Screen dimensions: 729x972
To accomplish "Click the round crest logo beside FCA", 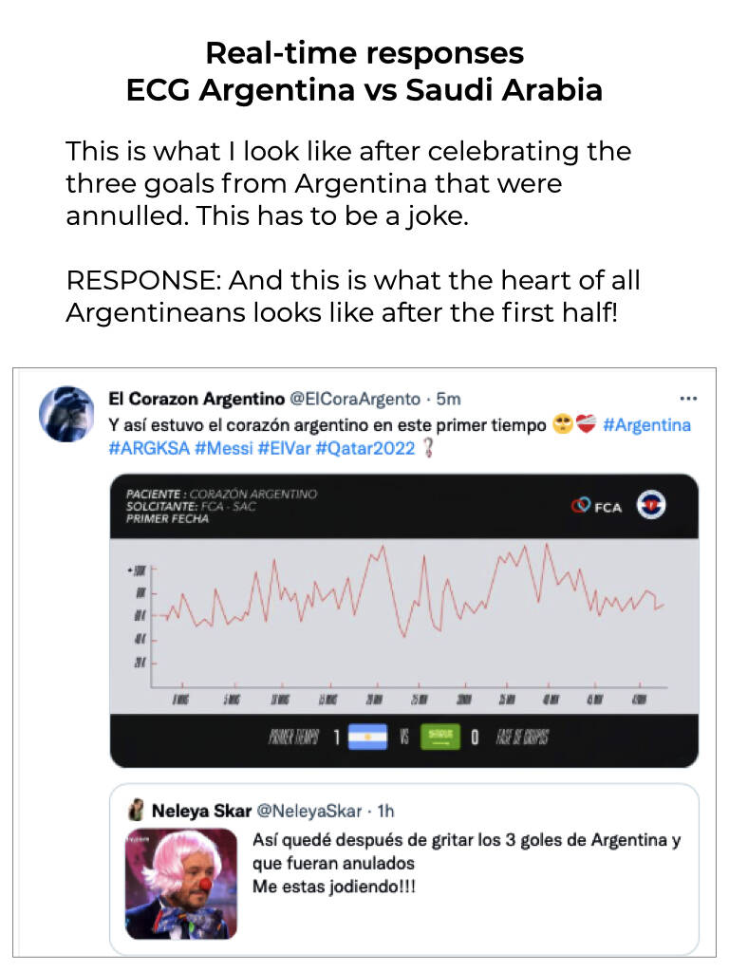I will [x=650, y=505].
